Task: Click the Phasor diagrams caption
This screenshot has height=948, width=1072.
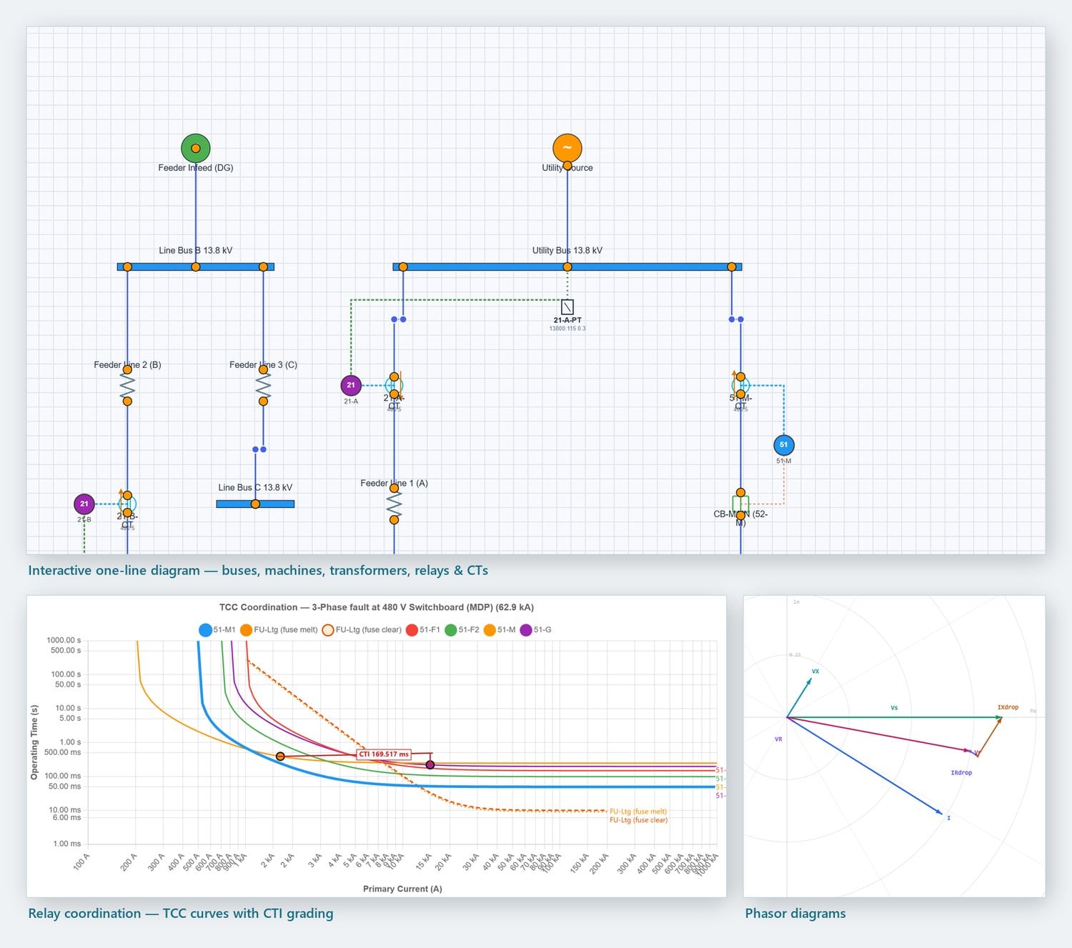Action: point(795,914)
